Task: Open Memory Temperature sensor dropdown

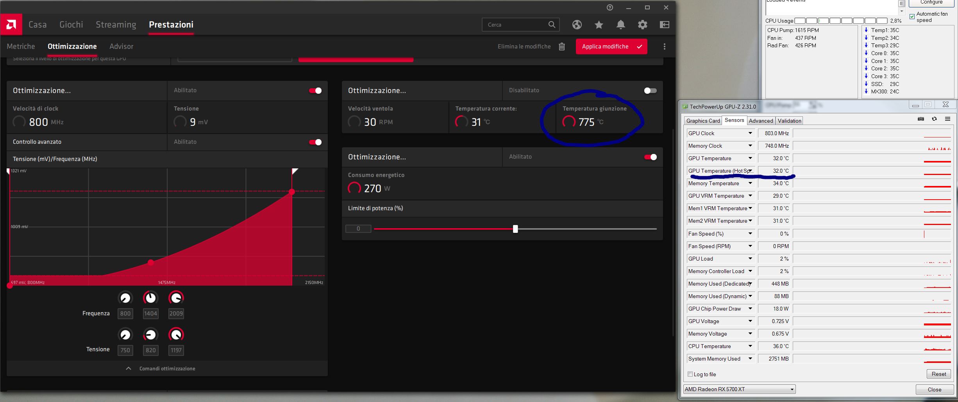Action: pos(750,183)
